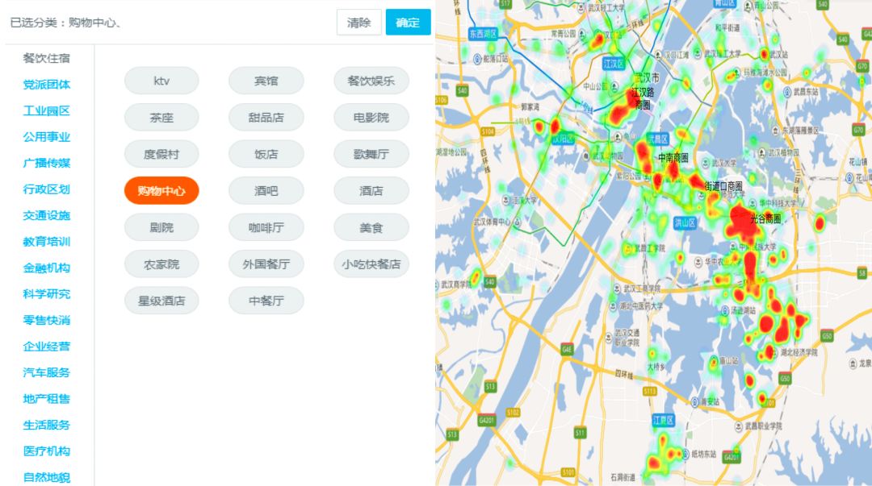This screenshot has height=486, width=872.
Task: Confirm selection with the 确定 button
Action: coord(408,22)
